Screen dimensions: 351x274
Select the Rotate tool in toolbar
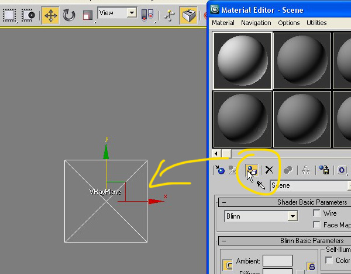[x=69, y=15]
